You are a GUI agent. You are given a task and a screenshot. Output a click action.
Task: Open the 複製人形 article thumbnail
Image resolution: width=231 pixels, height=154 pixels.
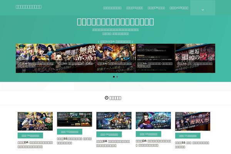193,121
